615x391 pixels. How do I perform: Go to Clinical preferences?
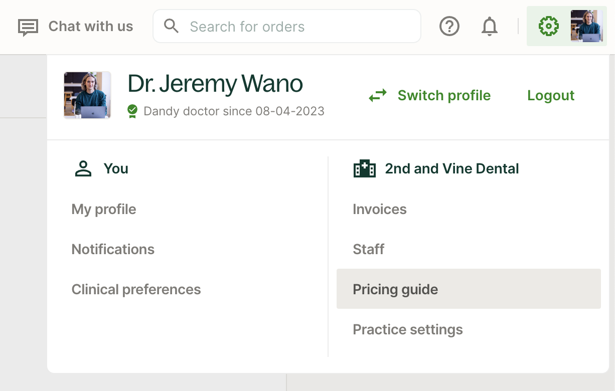coord(136,289)
